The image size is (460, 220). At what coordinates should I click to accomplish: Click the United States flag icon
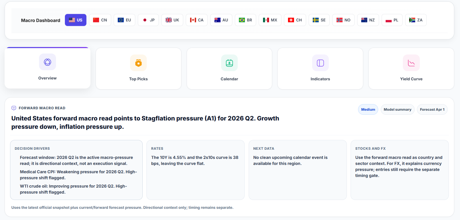(x=72, y=20)
